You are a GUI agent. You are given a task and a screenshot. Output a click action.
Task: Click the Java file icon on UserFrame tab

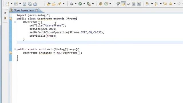[x=11, y=10]
